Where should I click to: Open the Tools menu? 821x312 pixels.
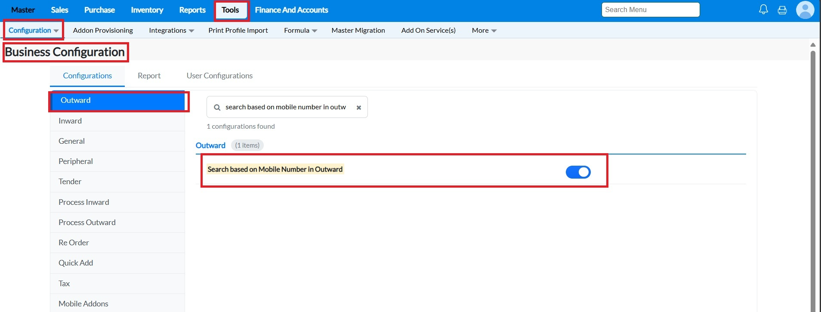(x=230, y=10)
